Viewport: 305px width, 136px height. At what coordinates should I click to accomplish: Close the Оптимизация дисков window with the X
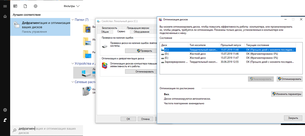pyautogui.click(x=301, y=19)
